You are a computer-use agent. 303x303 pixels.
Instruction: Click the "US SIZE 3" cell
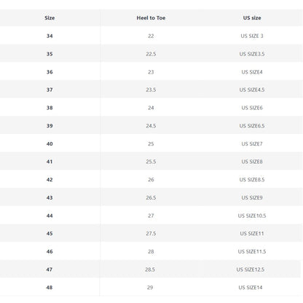[252, 36]
